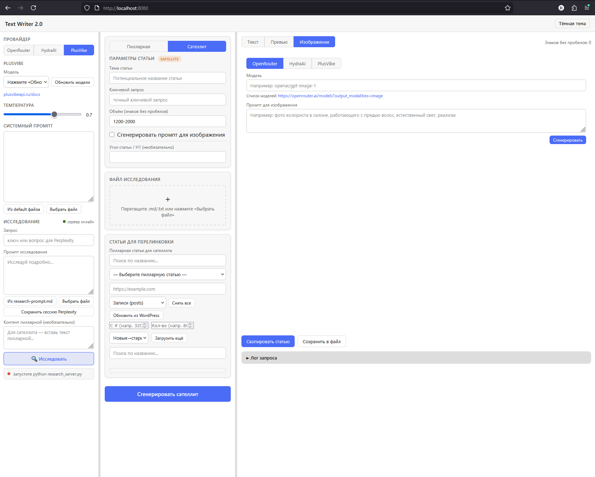This screenshot has height=477, width=595.
Task: Click Выбрать файл under research prompt
Action: pos(76,301)
